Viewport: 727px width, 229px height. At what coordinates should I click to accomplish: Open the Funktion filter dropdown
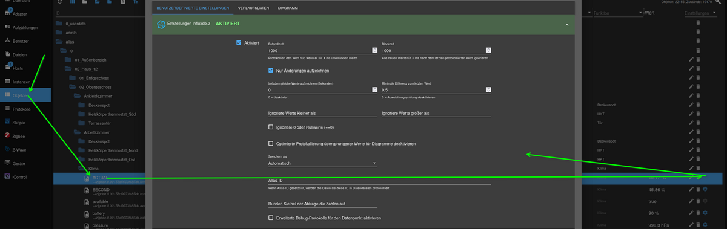click(617, 13)
